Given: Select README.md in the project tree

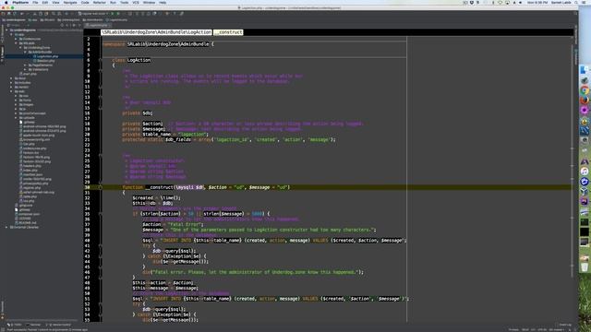Looking at the screenshot, I should [x=27, y=223].
